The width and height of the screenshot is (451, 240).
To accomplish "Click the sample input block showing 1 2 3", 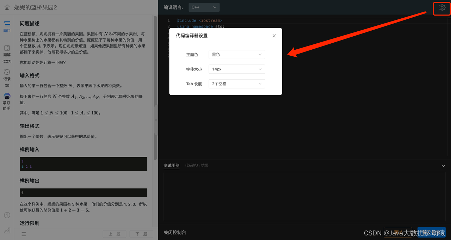I will pyautogui.click(x=83, y=164).
